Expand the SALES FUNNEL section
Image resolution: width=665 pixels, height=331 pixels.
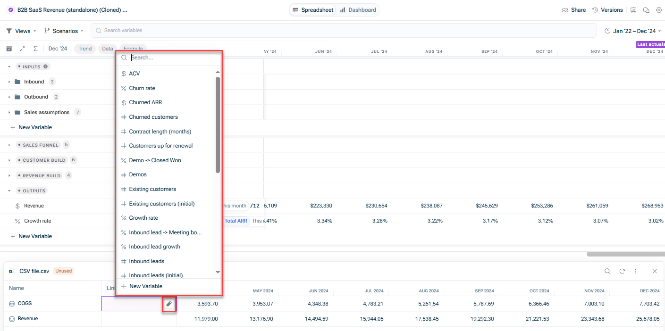tap(9, 145)
